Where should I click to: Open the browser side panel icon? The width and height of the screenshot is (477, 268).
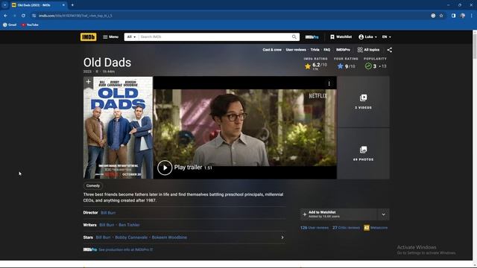point(453,16)
